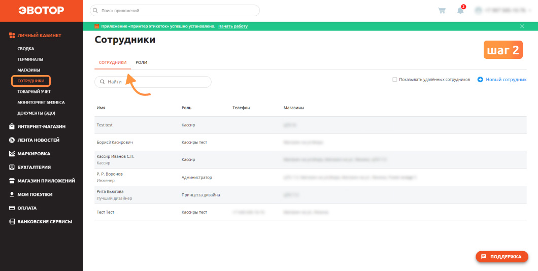This screenshot has height=271, width=538.
Task: Click the Internet-магазин bag icon
Action: coord(12,126)
